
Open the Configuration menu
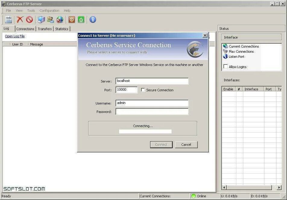coord(49,11)
